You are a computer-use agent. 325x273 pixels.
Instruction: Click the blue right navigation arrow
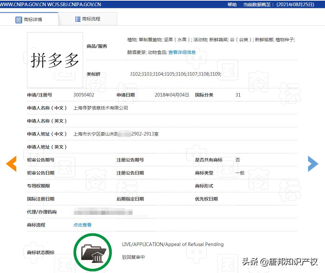click(313, 164)
